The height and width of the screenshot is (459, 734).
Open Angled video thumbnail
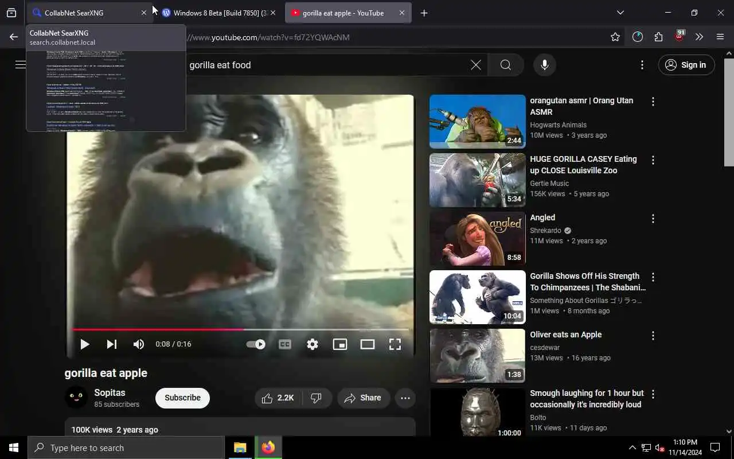(477, 239)
